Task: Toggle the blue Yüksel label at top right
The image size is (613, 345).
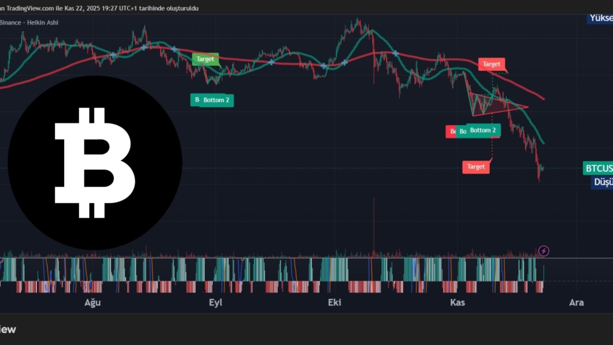Action: [x=601, y=18]
